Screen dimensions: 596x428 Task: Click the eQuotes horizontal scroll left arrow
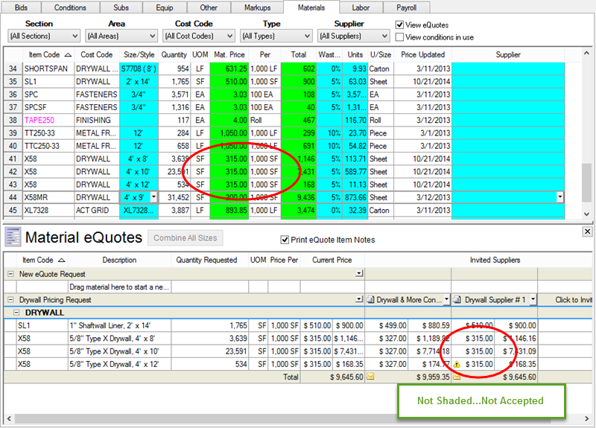coord(9,418)
